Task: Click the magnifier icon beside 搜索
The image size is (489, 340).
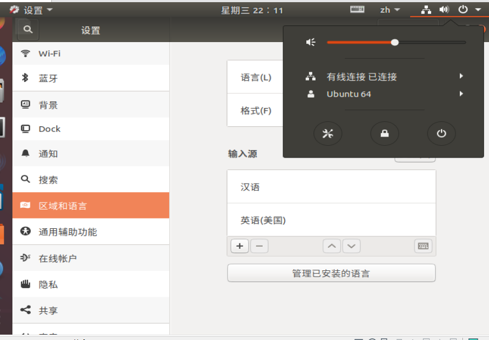Action: point(25,179)
